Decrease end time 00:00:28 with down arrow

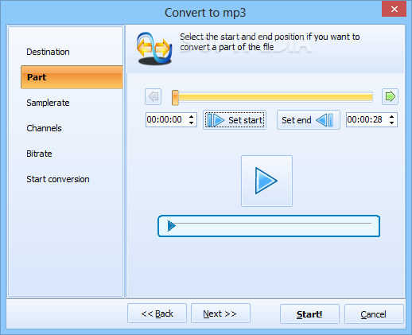click(391, 123)
